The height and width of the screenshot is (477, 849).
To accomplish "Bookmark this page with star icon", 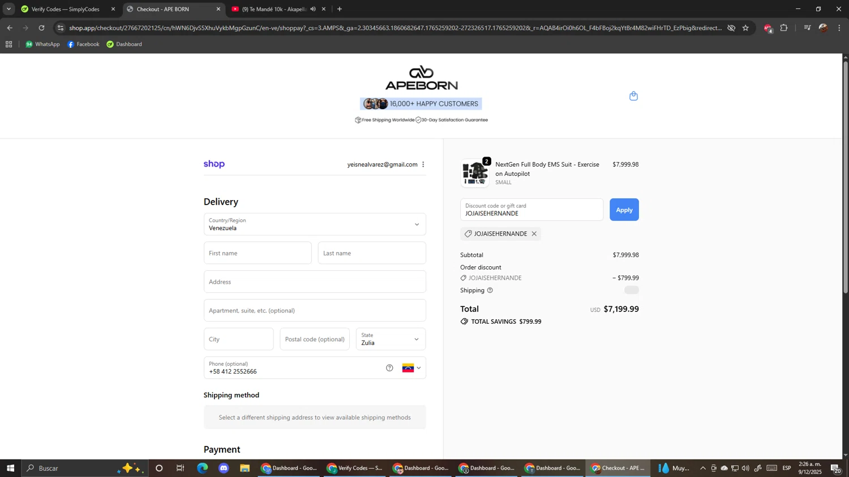I will pyautogui.click(x=745, y=28).
